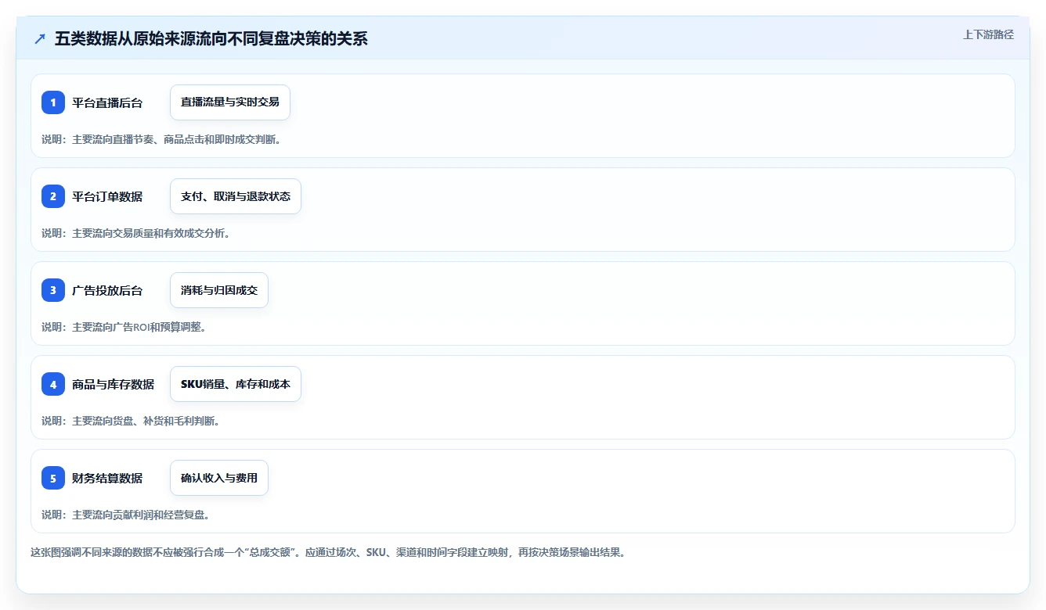Screen dimensions: 1046x610
Task: Click step badge 4 for 商品与库存数据
Action: 53,384
